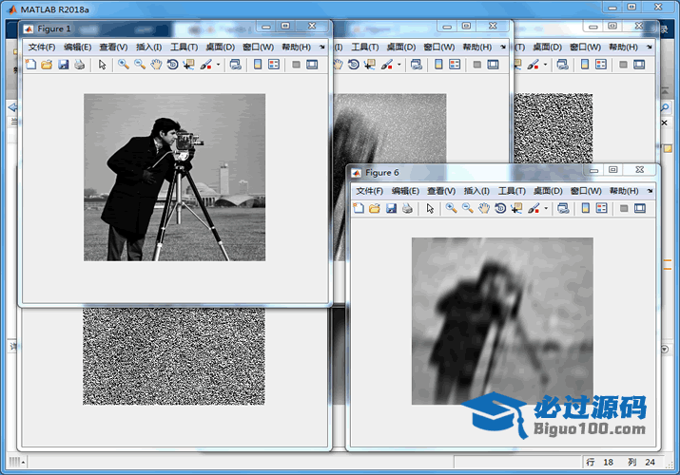Open 查看(V) menu in Figure 6

441,191
